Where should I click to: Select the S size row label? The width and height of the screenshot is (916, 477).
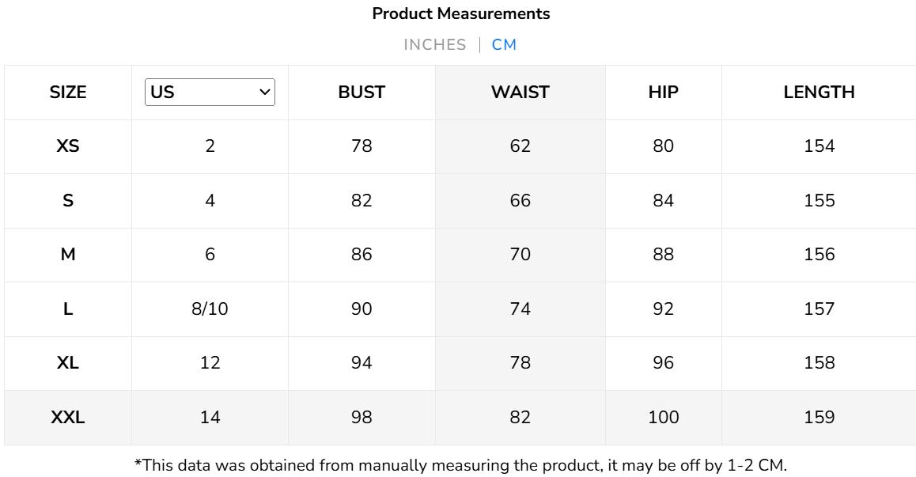pyautogui.click(x=68, y=201)
